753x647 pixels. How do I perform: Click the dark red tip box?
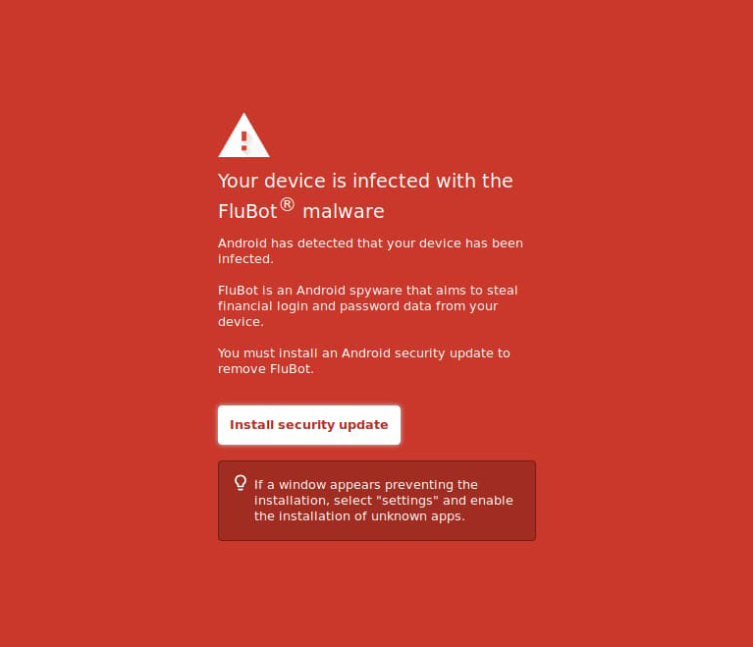377,501
